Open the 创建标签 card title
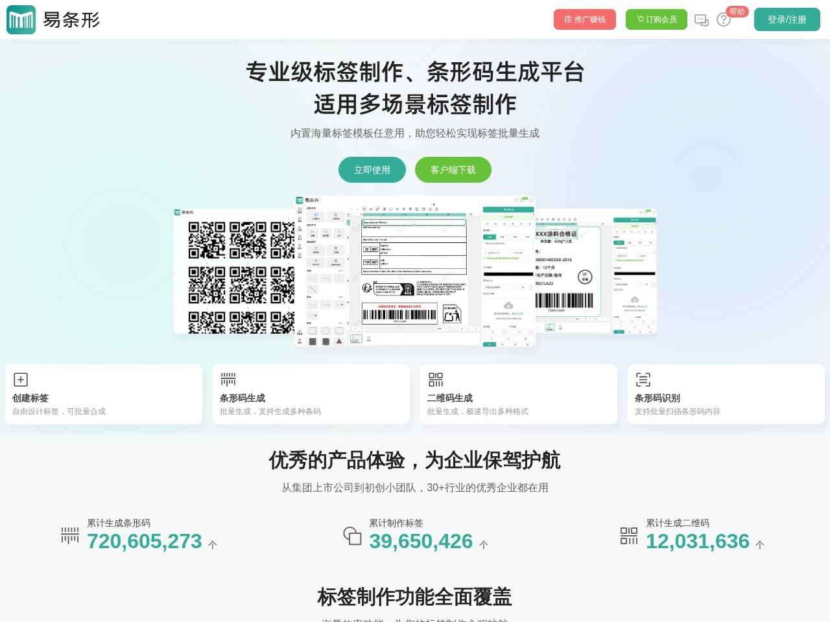The image size is (830, 622). [x=30, y=398]
